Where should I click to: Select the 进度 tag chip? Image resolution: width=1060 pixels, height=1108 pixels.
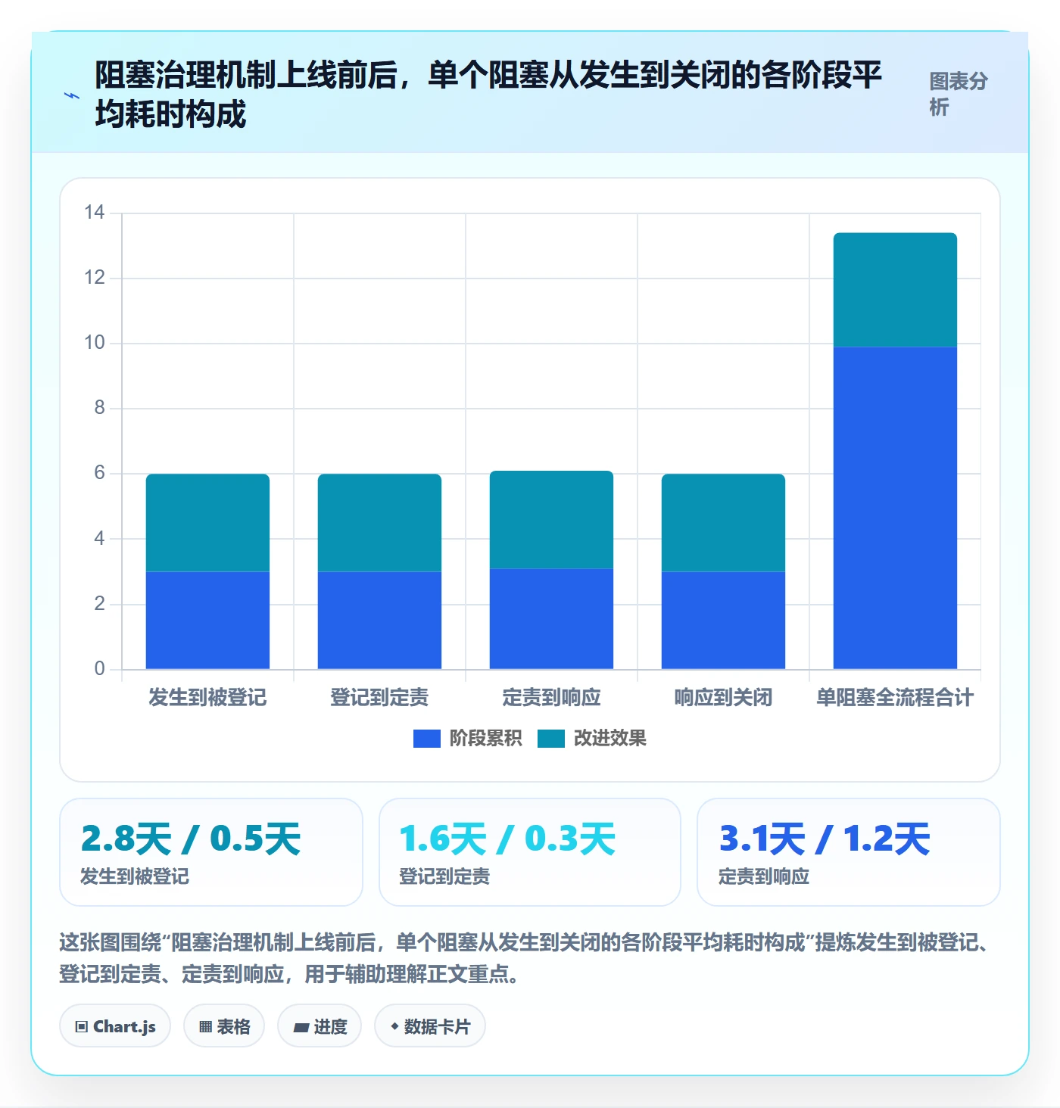[x=320, y=1026]
